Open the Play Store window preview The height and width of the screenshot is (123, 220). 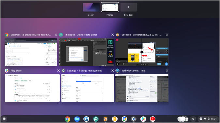click(32, 88)
